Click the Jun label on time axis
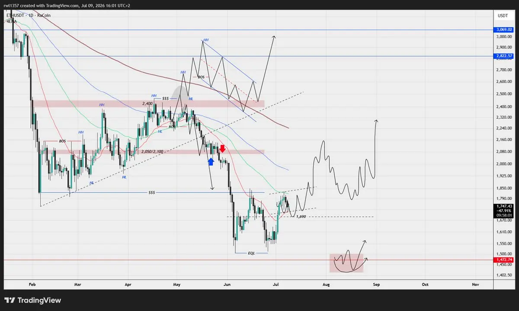The height and width of the screenshot is (311, 519). point(226,285)
